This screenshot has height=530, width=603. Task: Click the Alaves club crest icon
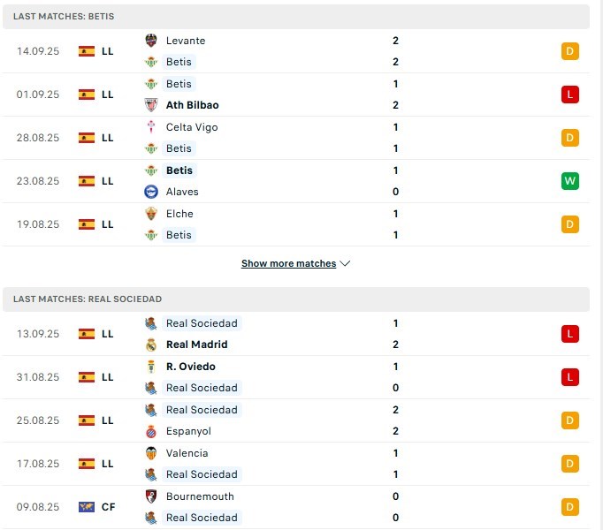pos(150,192)
